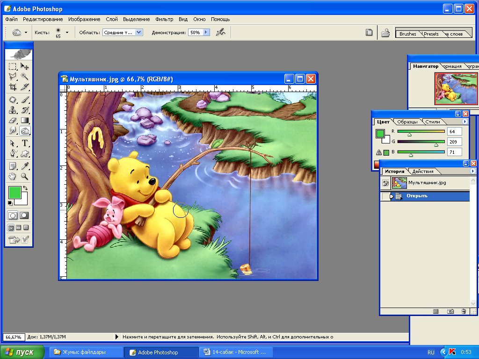Switch to the Образцы tab
This screenshot has height=359, width=479.
(x=407, y=122)
